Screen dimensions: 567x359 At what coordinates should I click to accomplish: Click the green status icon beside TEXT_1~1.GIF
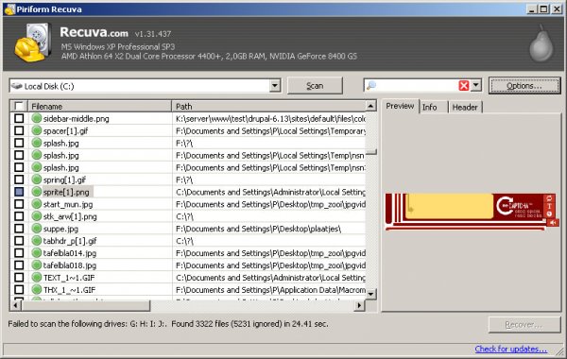37,278
